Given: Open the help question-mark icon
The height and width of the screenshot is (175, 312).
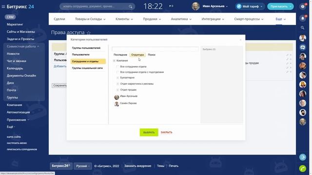Looking at the screenshot, I should [x=303, y=6].
